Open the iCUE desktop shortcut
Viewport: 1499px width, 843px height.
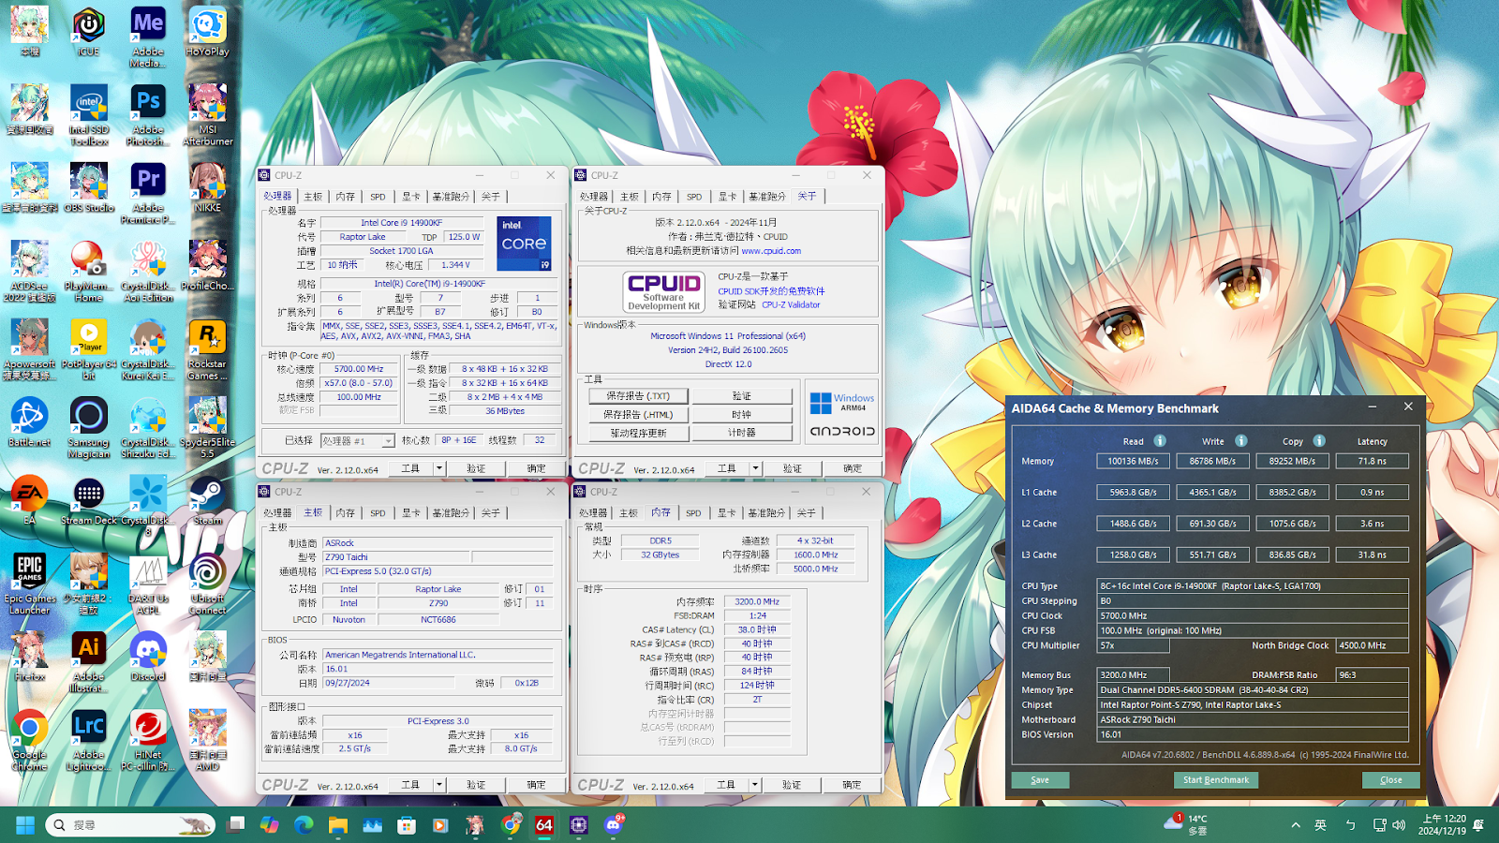(88, 32)
